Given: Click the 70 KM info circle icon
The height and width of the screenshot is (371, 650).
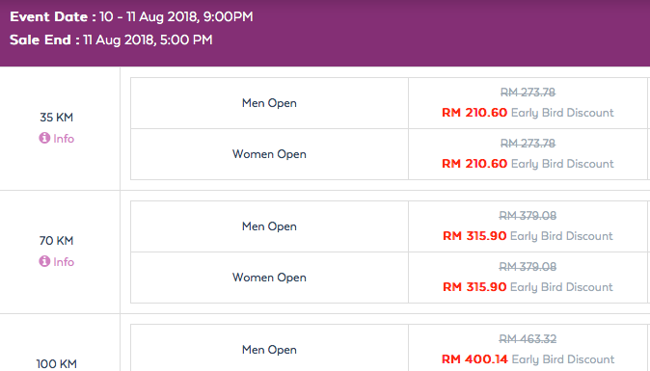Looking at the screenshot, I should [44, 261].
